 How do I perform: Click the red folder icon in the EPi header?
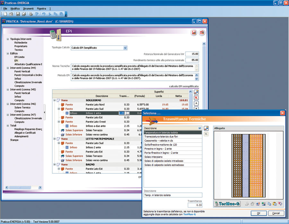click(202, 33)
